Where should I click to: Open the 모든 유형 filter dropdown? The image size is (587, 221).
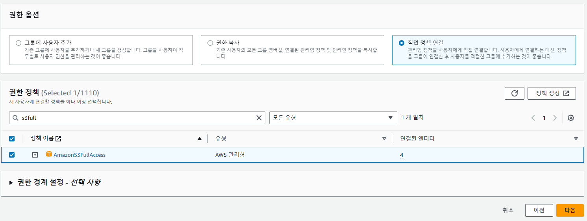[x=333, y=118]
